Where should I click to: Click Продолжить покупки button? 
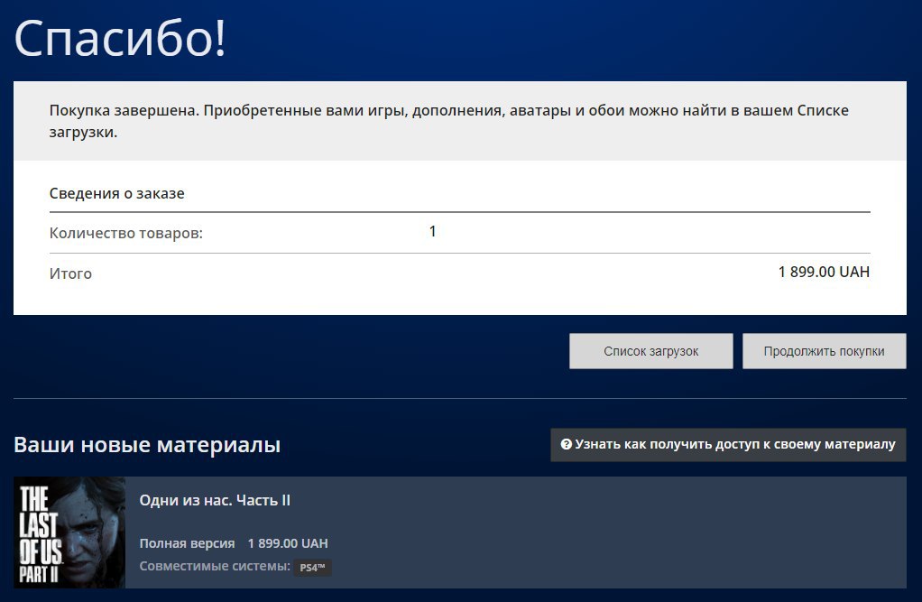(x=824, y=351)
